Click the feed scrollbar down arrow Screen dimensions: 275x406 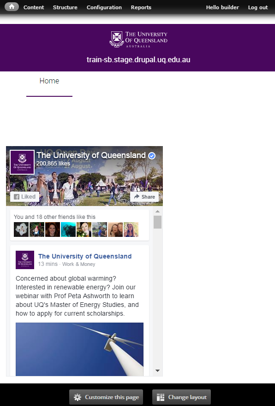click(157, 371)
